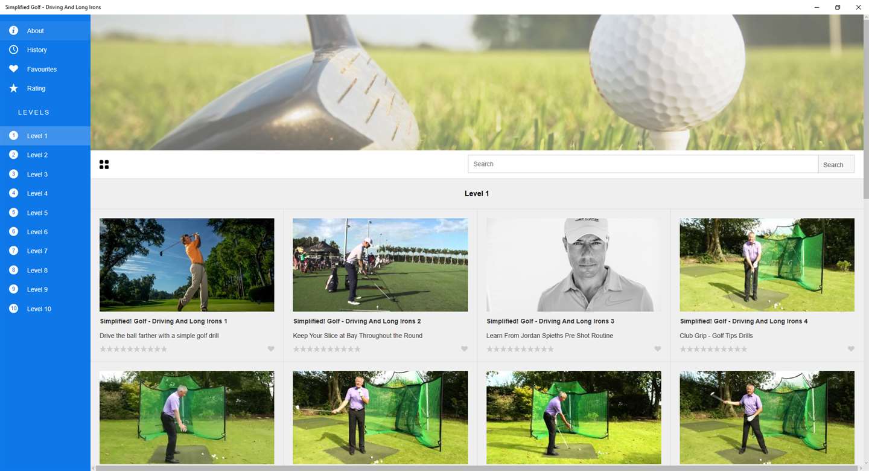Open the orange-shirt golfer swing thumbnail
This screenshot has width=869, height=471.
coord(187,265)
